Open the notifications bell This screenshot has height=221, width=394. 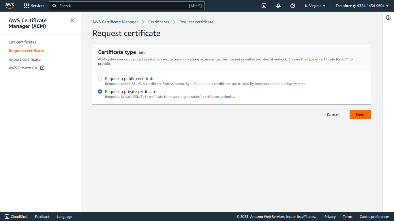coord(278,6)
